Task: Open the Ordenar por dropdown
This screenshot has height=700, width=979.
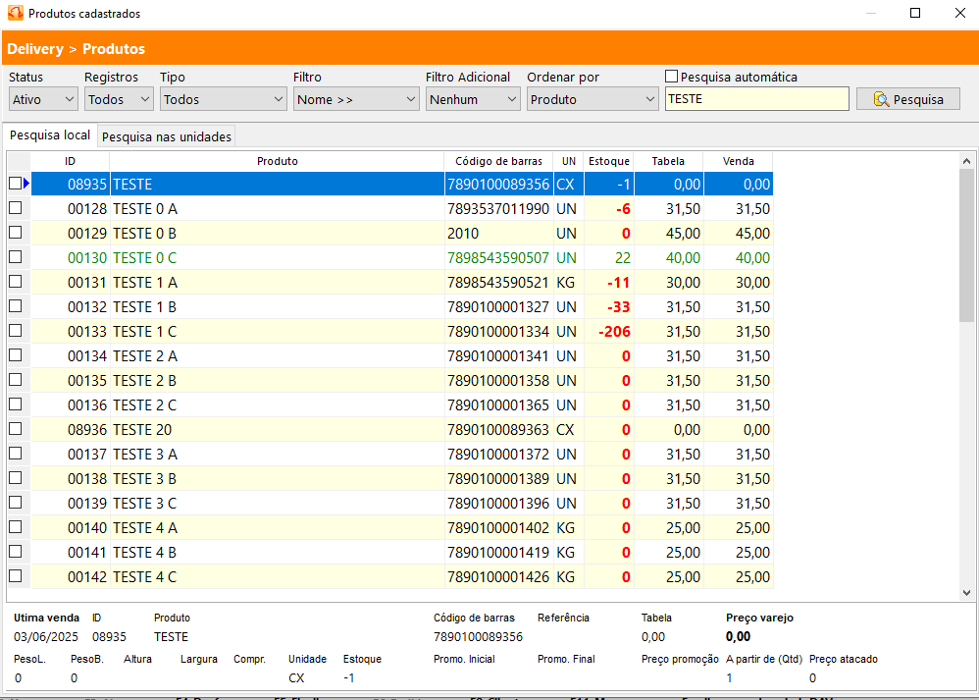Action: 593,99
